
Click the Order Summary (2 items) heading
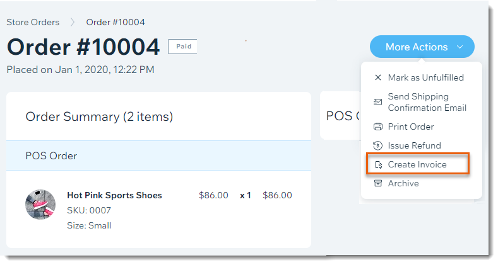tap(99, 117)
